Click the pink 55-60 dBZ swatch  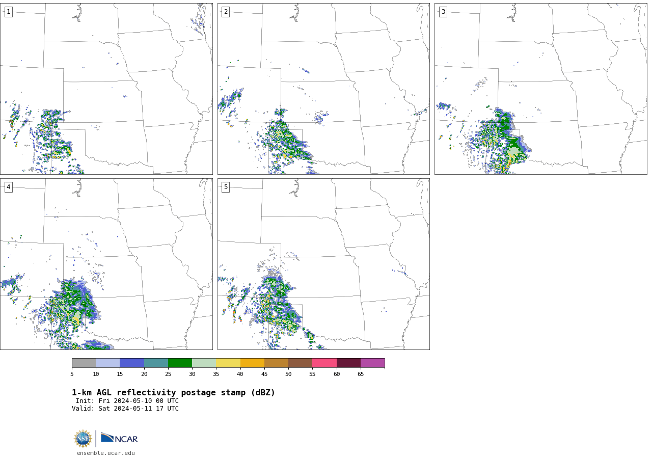pyautogui.click(x=324, y=363)
